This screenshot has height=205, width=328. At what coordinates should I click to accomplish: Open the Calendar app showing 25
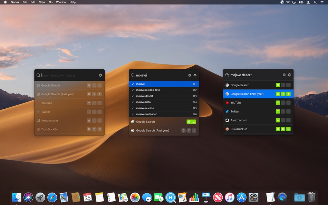pos(87,197)
